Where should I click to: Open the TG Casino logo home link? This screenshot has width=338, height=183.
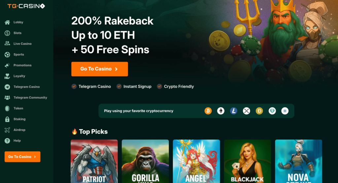point(26,6)
